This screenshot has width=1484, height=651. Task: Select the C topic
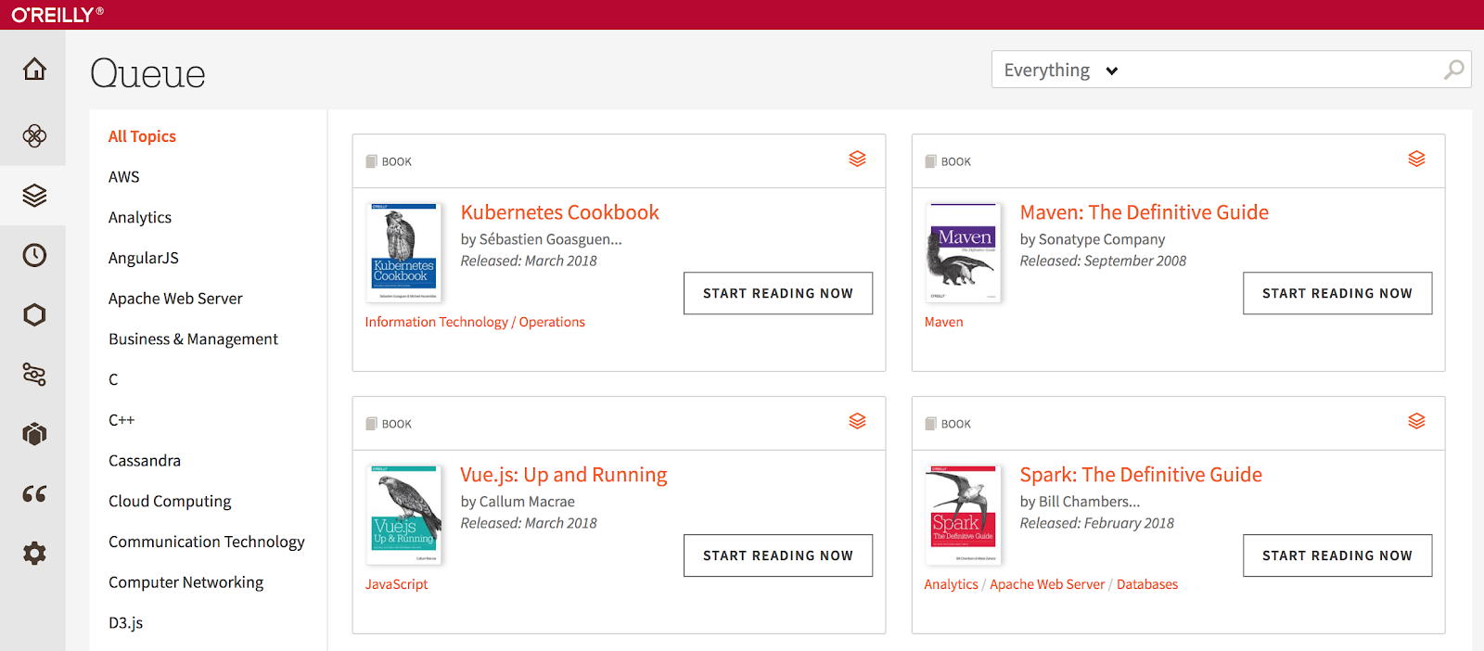pos(113,379)
